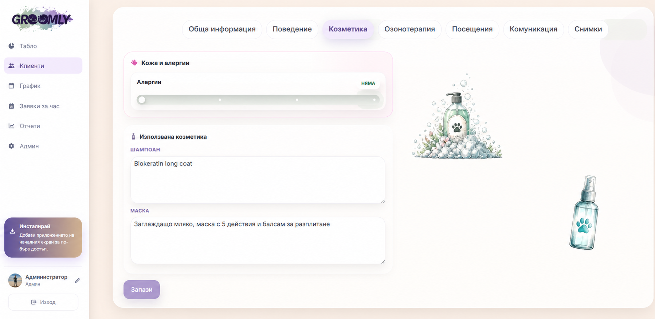Open the Посещения tab
The width and height of the screenshot is (655, 319).
(x=472, y=29)
